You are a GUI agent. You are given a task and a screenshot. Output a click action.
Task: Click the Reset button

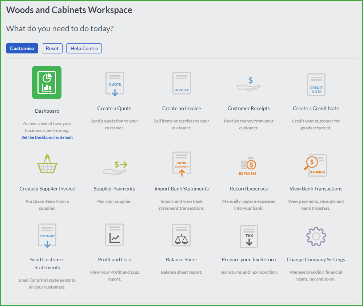[x=52, y=48]
